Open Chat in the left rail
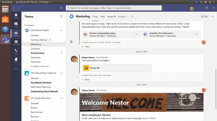 point(16,25)
